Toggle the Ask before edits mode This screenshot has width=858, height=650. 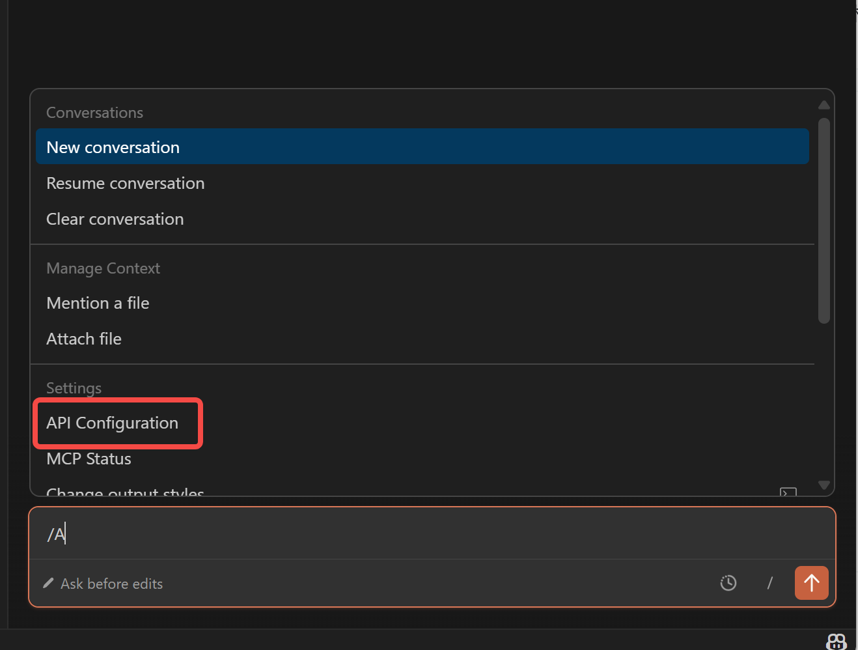[111, 584]
